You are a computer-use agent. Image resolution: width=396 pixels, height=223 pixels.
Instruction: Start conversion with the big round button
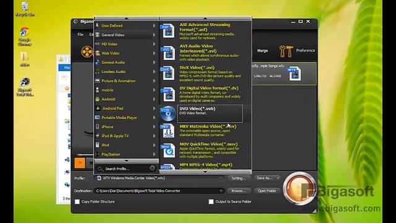tap(299, 188)
